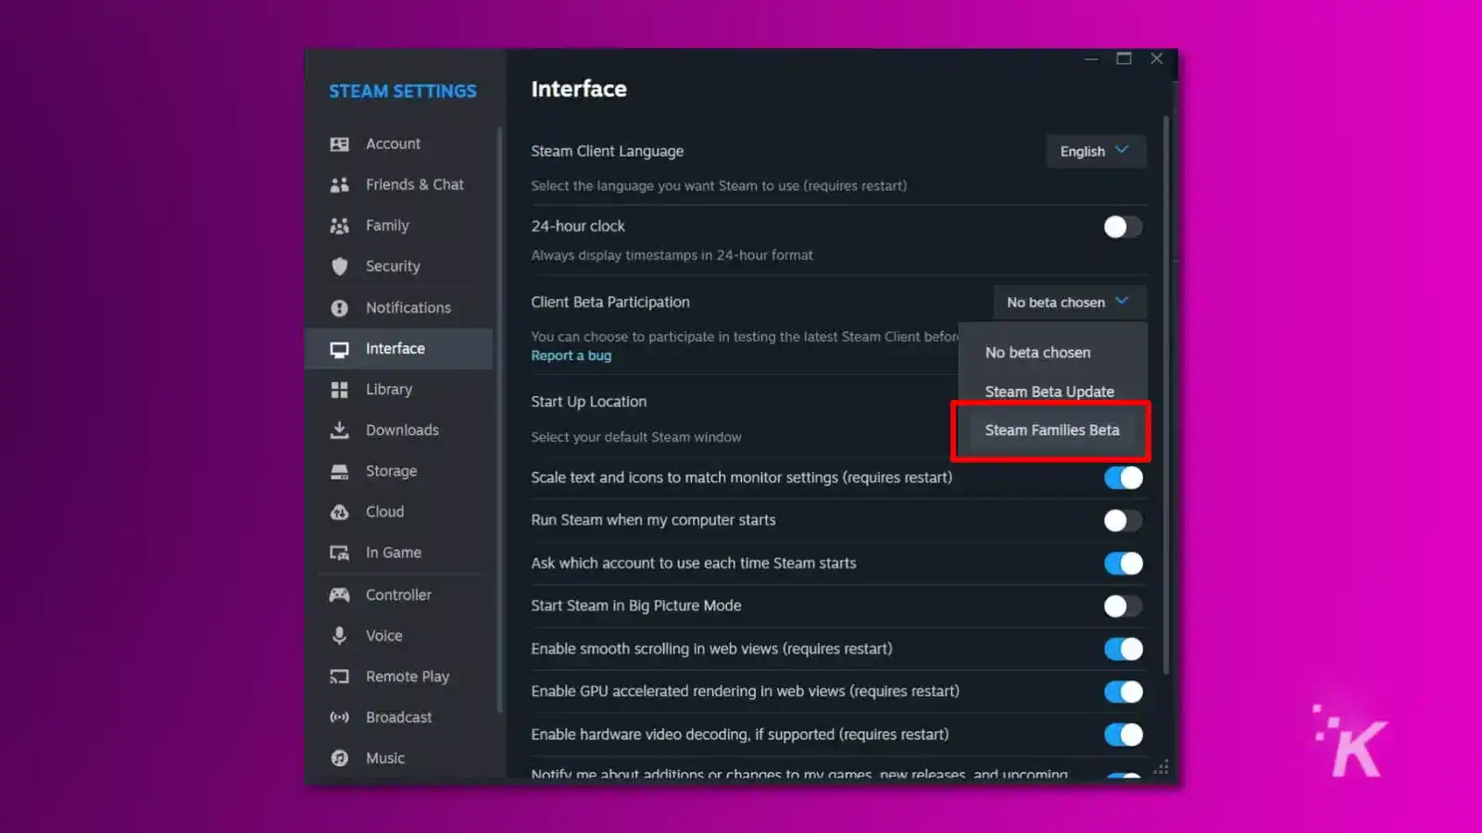This screenshot has width=1482, height=833.
Task: Click the In Game overlay icon
Action: coord(340,553)
